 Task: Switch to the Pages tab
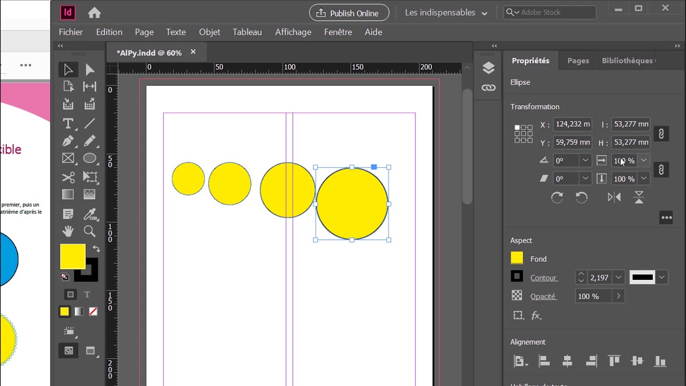(578, 61)
